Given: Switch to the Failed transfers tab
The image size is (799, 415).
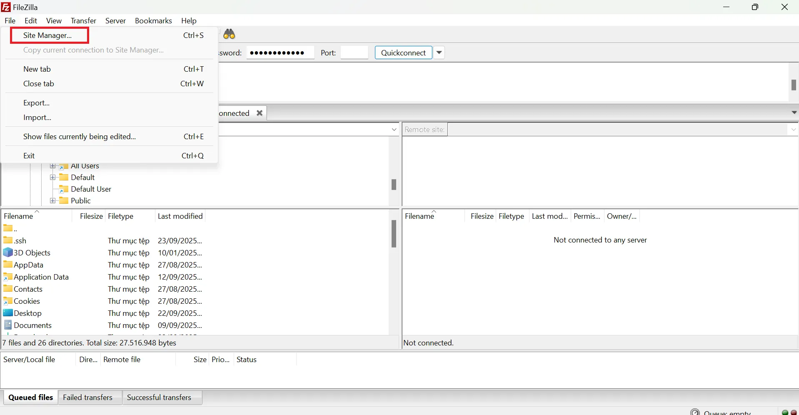Looking at the screenshot, I should [87, 397].
